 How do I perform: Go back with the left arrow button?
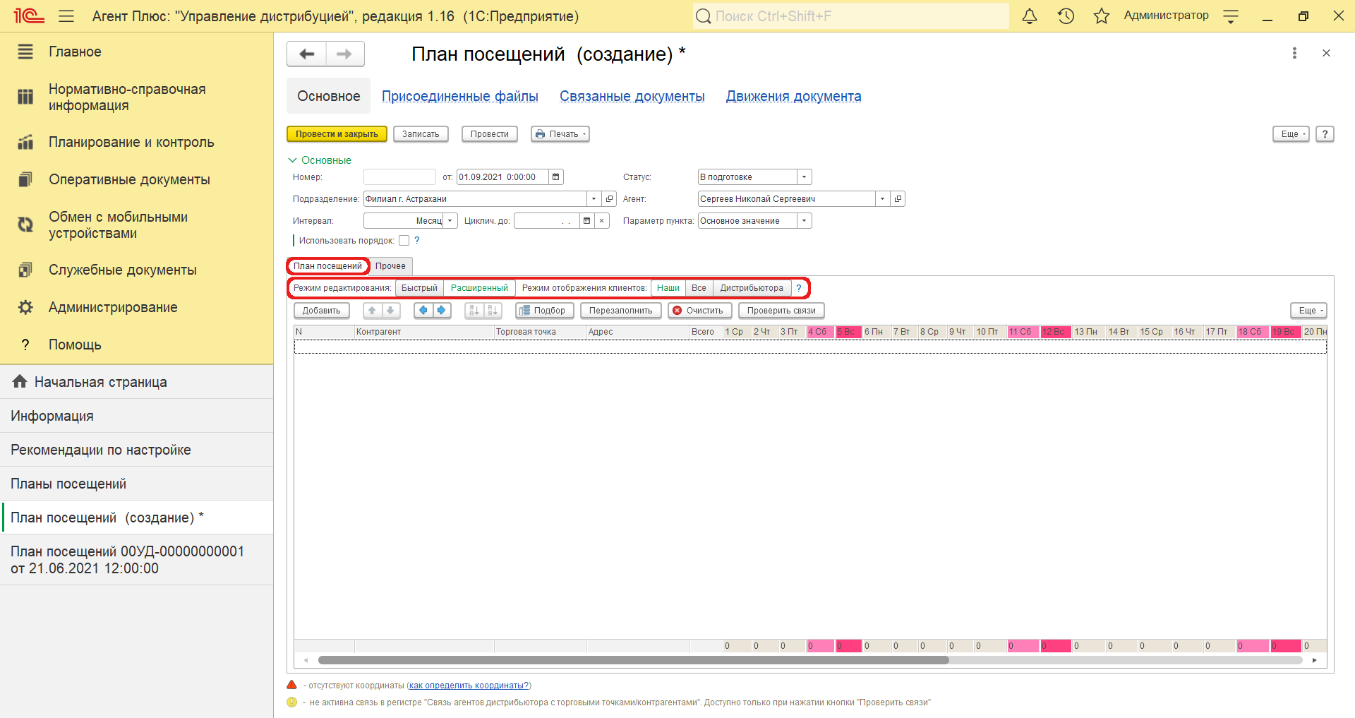[306, 54]
